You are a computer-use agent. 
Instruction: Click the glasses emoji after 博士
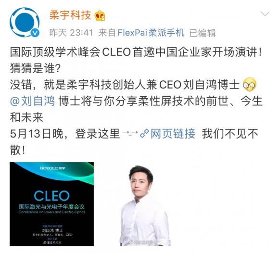pyautogui.click(x=250, y=85)
